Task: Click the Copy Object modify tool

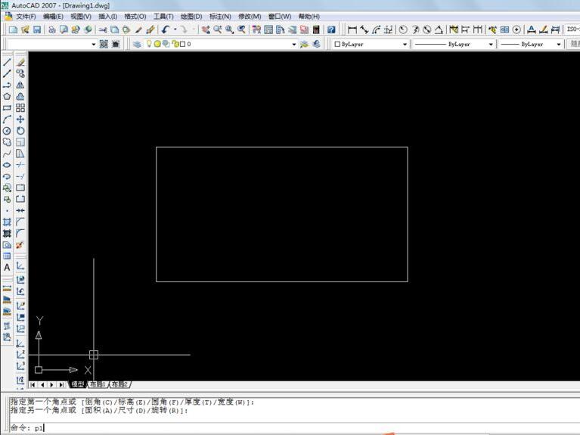Action: click(x=20, y=73)
